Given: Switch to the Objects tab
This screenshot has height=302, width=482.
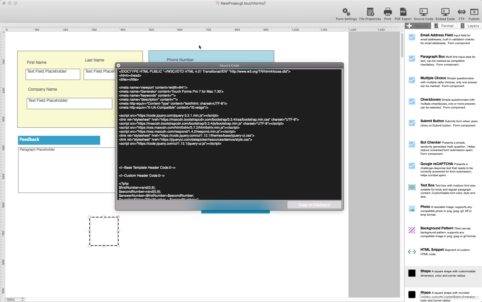Looking at the screenshot, I should click(418, 26).
